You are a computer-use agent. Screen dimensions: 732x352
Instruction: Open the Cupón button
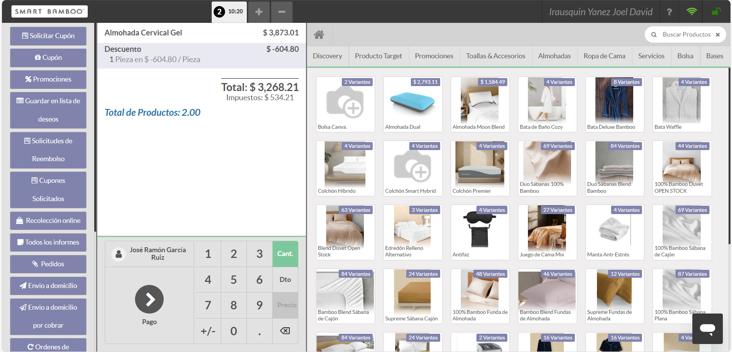(48, 58)
